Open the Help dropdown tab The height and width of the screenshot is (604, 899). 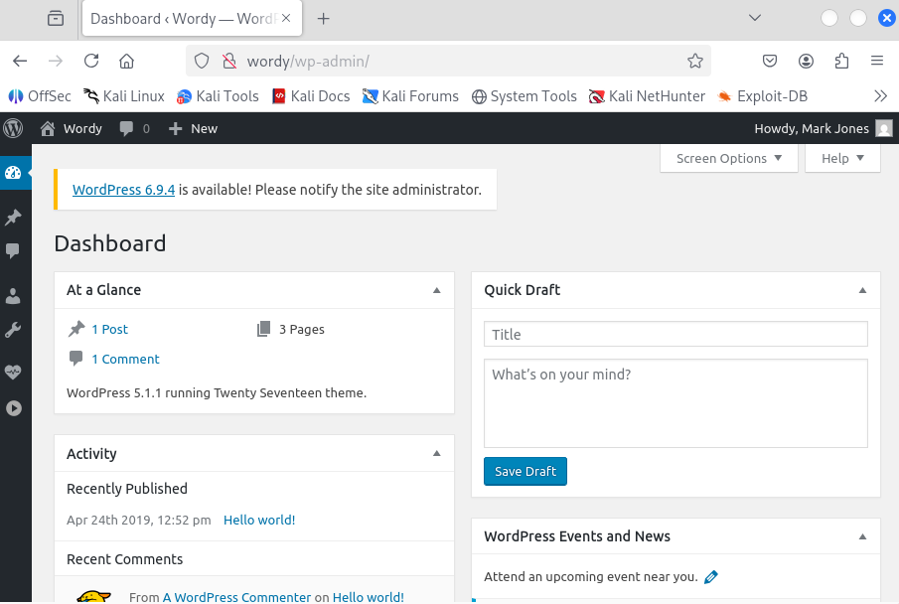click(x=842, y=158)
